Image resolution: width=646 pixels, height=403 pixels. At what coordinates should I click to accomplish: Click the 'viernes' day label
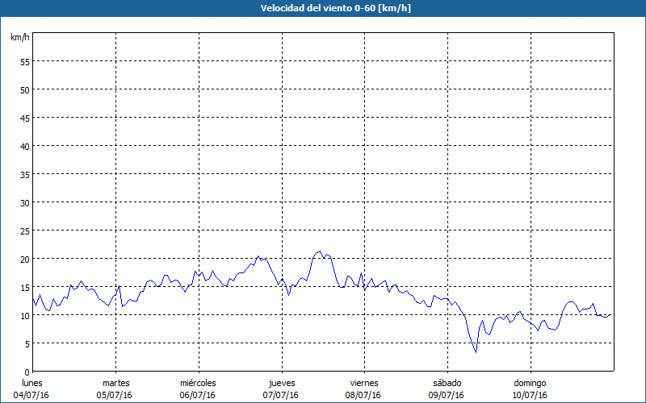[x=364, y=383]
